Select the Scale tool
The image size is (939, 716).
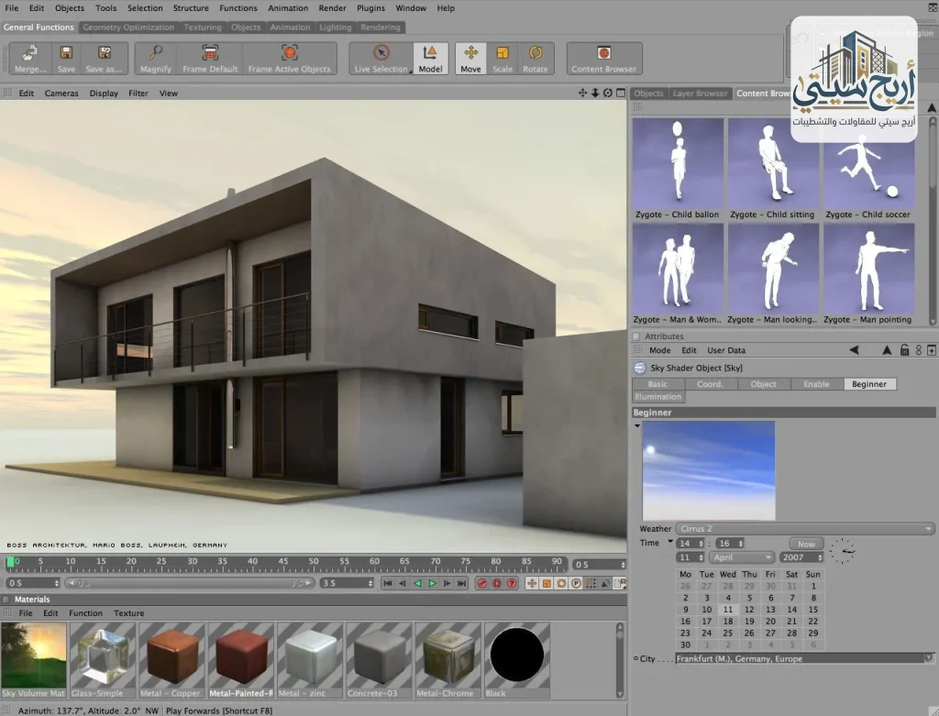click(x=501, y=58)
